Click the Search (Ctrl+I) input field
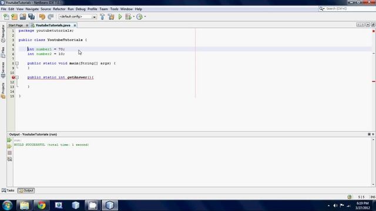Viewport: 376px width, 211px height. 350,9
